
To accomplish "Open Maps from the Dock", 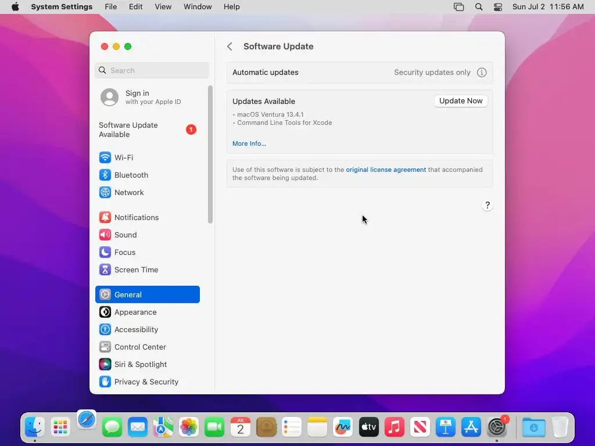I will tap(163, 427).
